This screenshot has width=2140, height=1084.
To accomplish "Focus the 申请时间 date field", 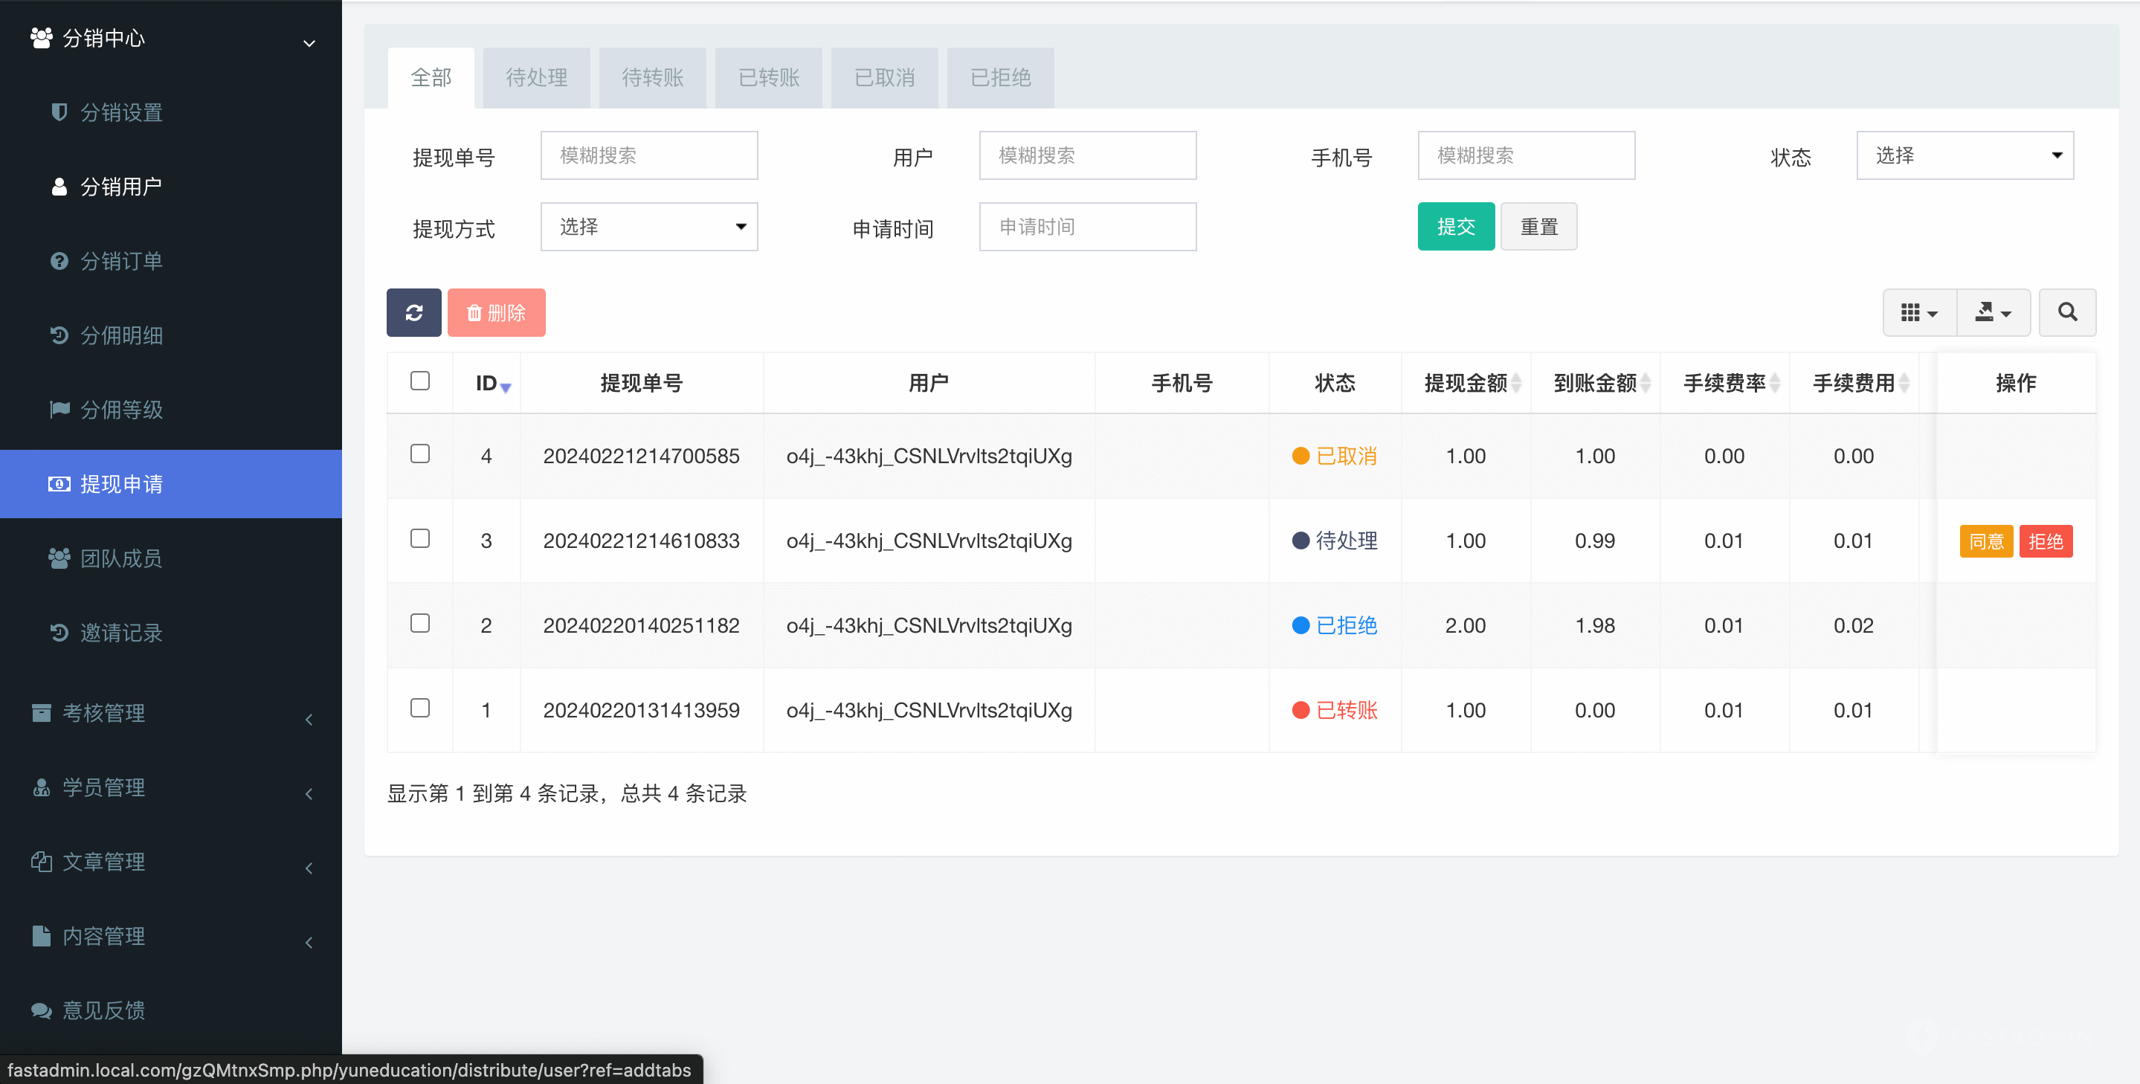I will tap(1087, 227).
